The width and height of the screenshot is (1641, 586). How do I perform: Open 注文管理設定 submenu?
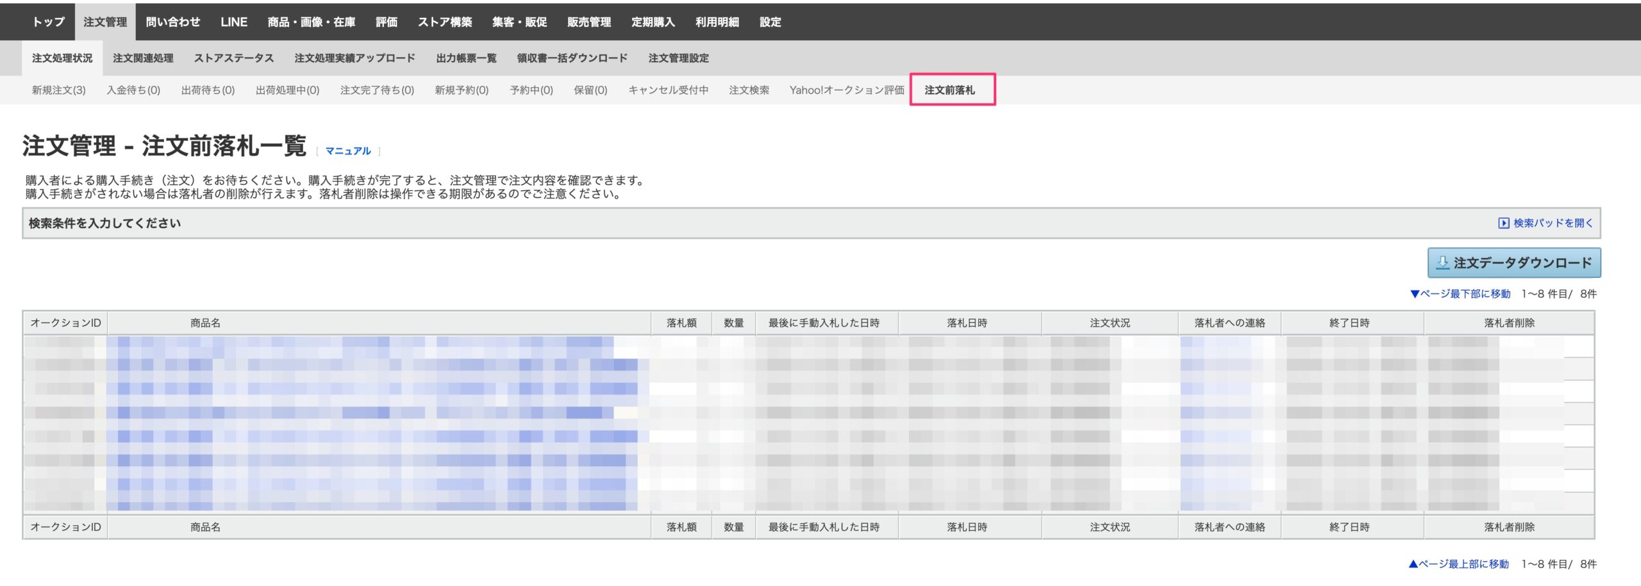tap(678, 58)
